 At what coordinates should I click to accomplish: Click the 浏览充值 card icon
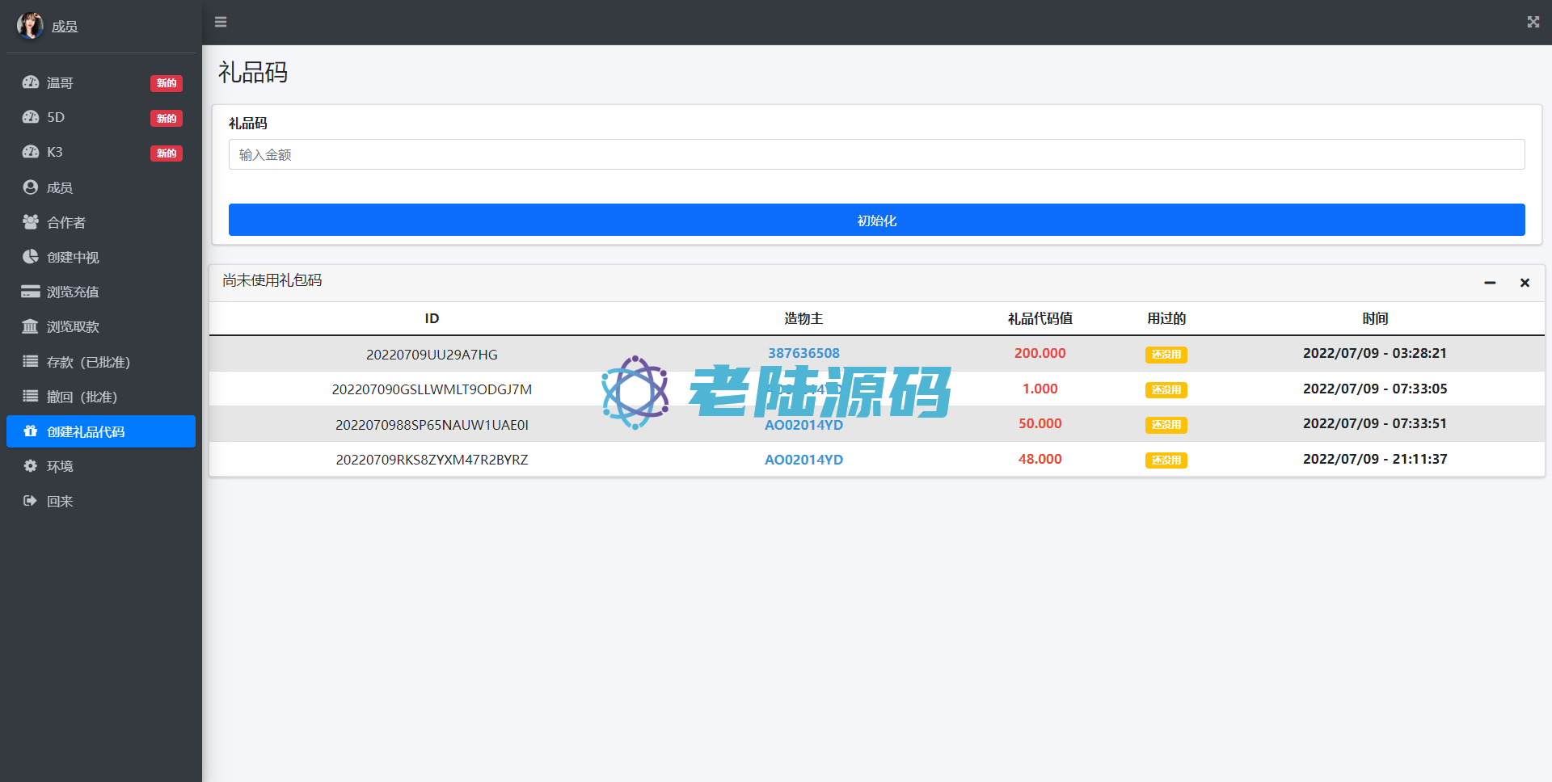coord(31,292)
